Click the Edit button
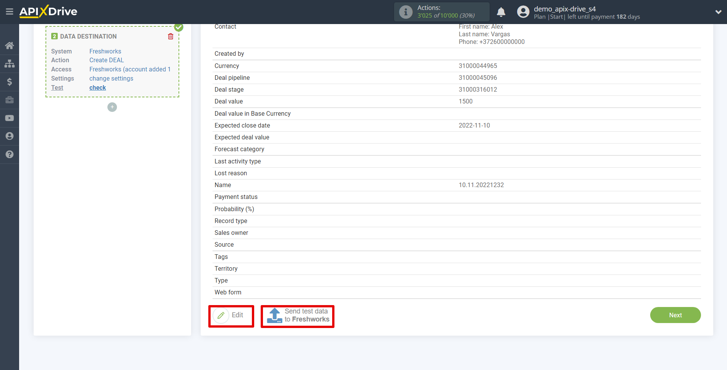The height and width of the screenshot is (370, 727). (231, 315)
